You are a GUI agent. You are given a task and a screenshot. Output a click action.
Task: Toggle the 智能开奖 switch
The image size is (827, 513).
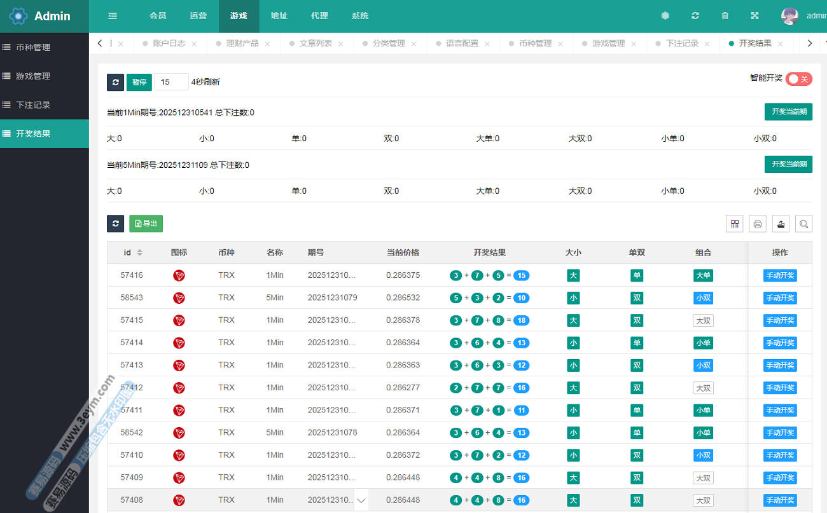point(798,79)
